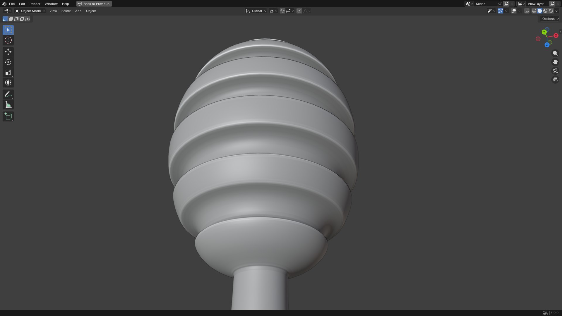The width and height of the screenshot is (562, 316).
Task: Open the editor type dropdown
Action: coord(7,11)
